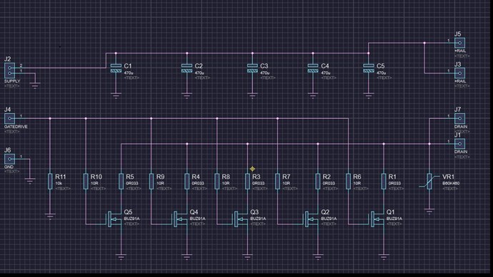Click the Q1 MOSFET transistor symbol

[377, 219]
